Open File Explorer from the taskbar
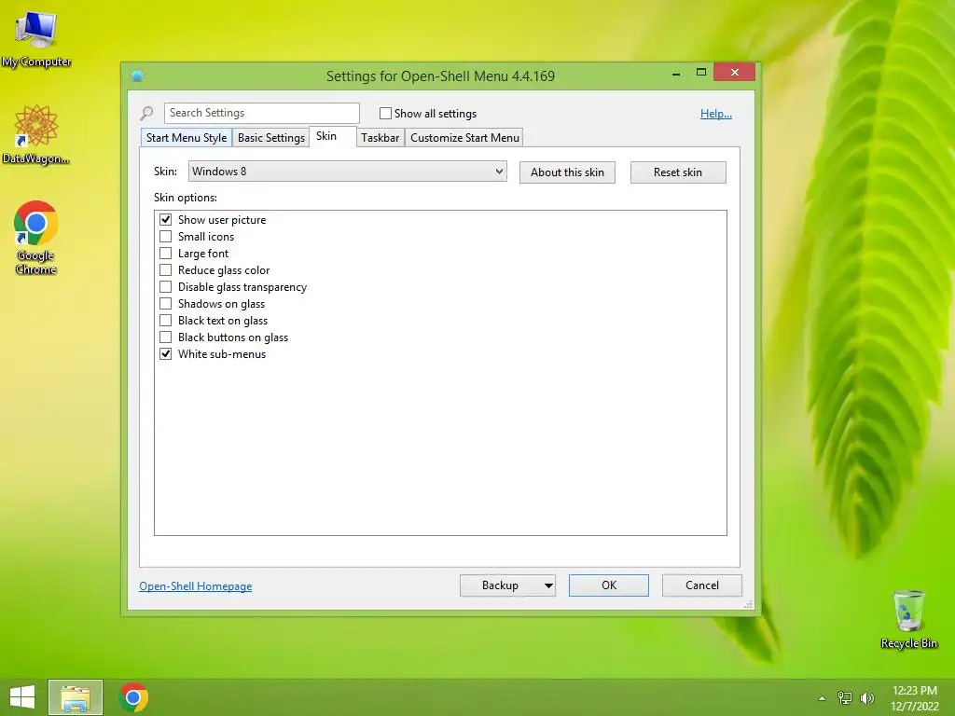 pyautogui.click(x=76, y=697)
